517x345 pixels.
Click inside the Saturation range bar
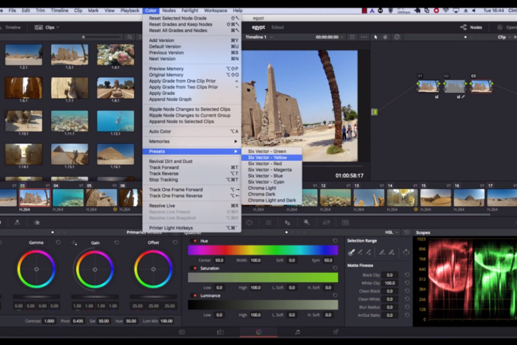click(263, 278)
